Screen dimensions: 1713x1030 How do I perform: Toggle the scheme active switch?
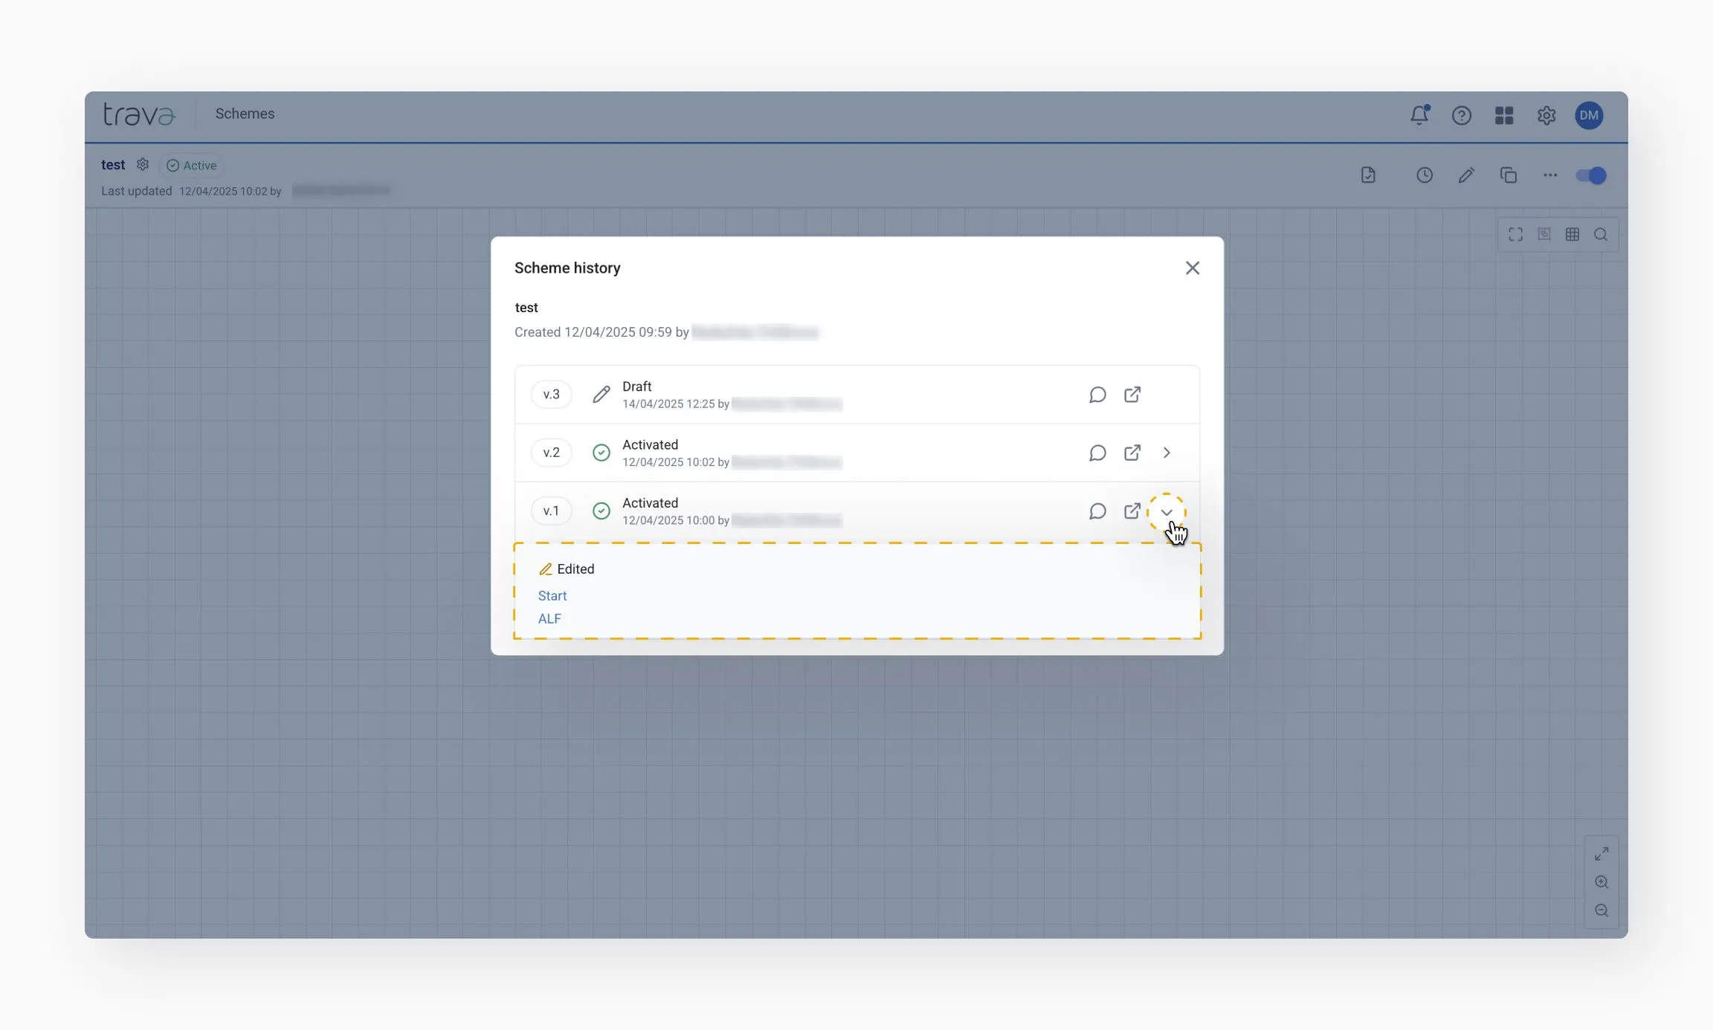(x=1591, y=175)
